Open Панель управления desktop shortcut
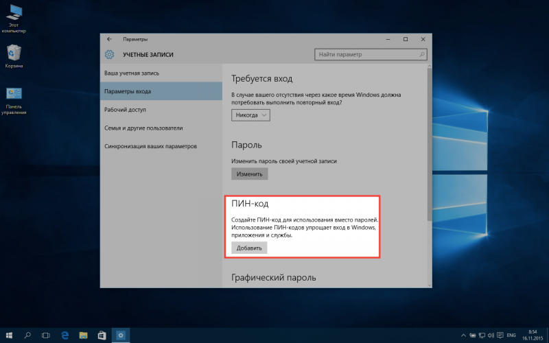 pyautogui.click(x=14, y=98)
